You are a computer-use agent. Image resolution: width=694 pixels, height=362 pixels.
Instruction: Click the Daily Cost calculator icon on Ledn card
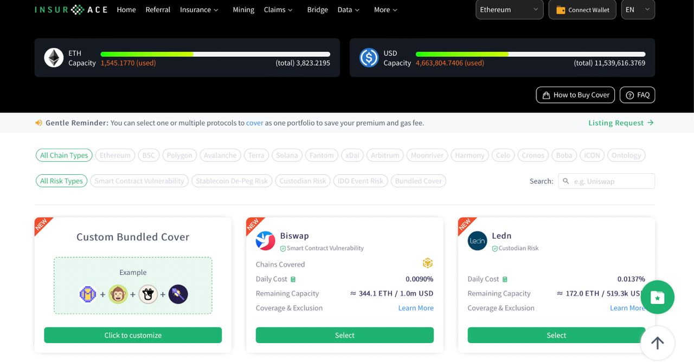tap(505, 279)
